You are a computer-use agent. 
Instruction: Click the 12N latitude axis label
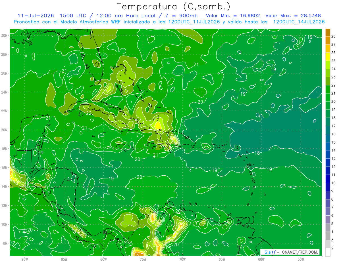(5, 205)
